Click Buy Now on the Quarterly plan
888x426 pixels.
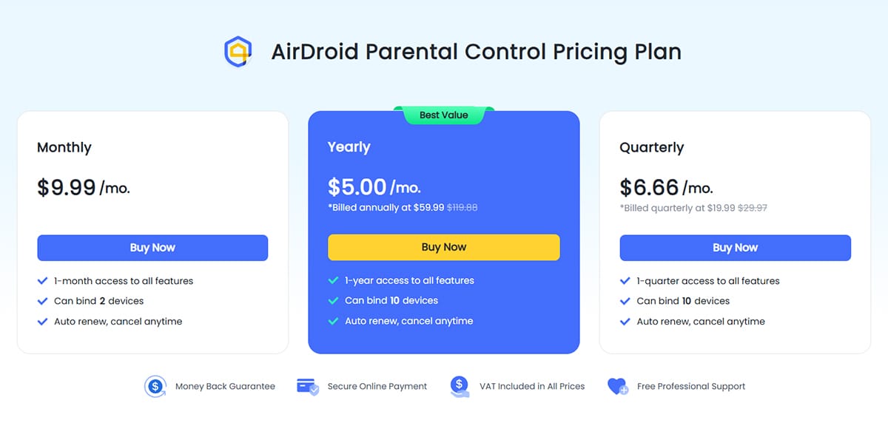click(x=735, y=248)
